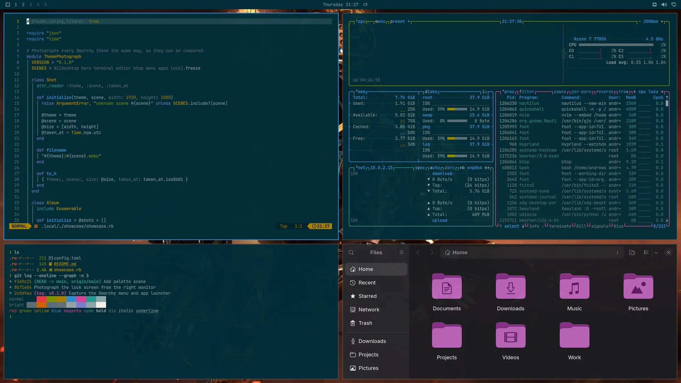Open the Music folder icon
Screen dimensions: 681x383
point(574,287)
